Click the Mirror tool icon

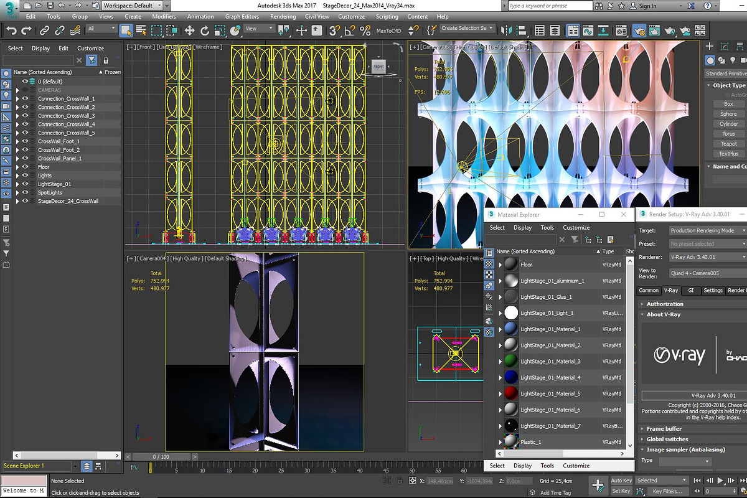tap(506, 30)
